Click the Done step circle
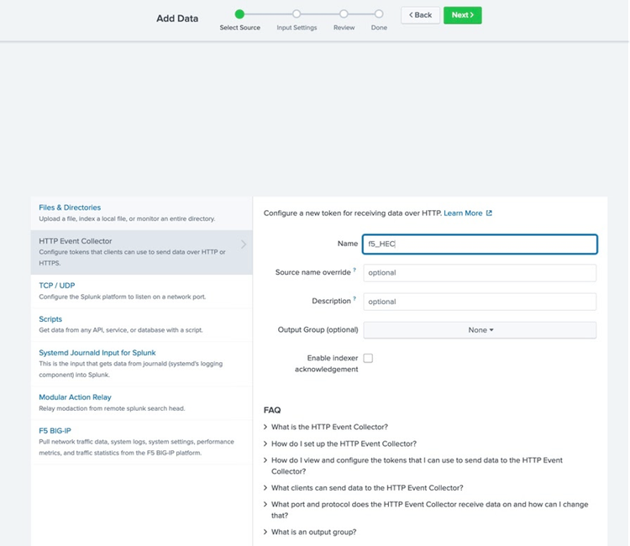 tap(379, 13)
